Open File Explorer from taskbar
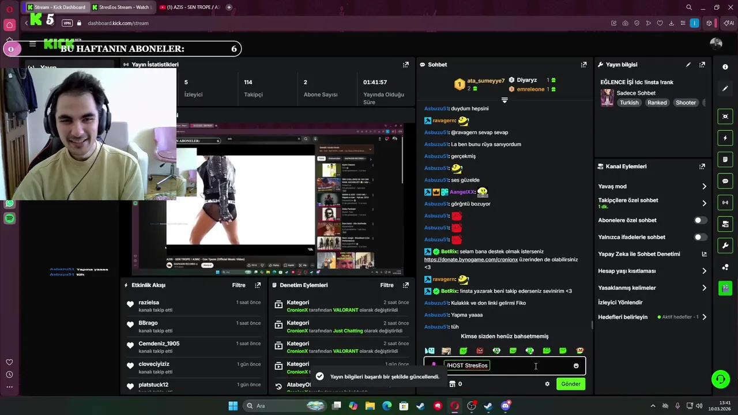The width and height of the screenshot is (738, 415). pyautogui.click(x=370, y=406)
